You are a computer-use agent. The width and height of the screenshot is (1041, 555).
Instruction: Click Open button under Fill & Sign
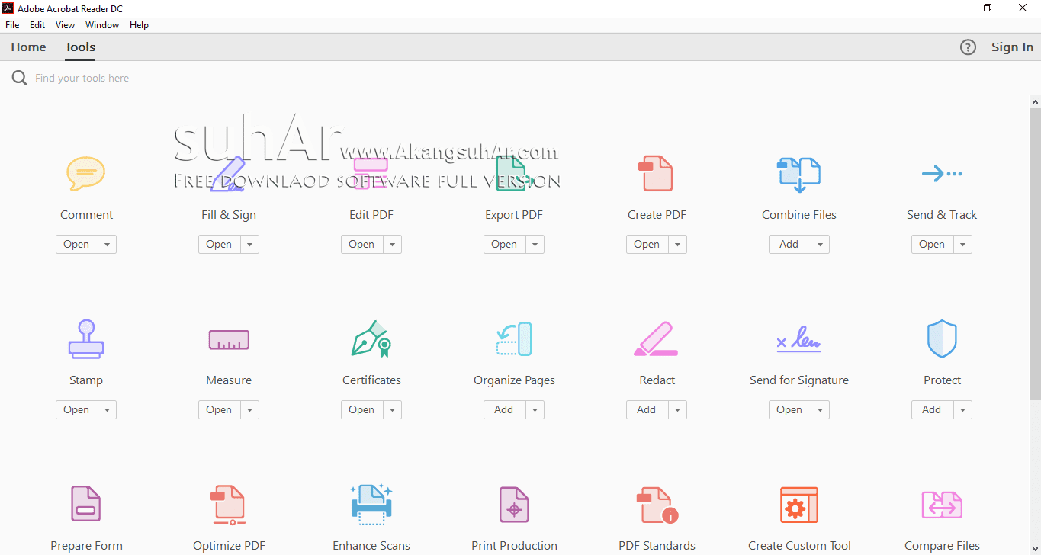(x=220, y=245)
